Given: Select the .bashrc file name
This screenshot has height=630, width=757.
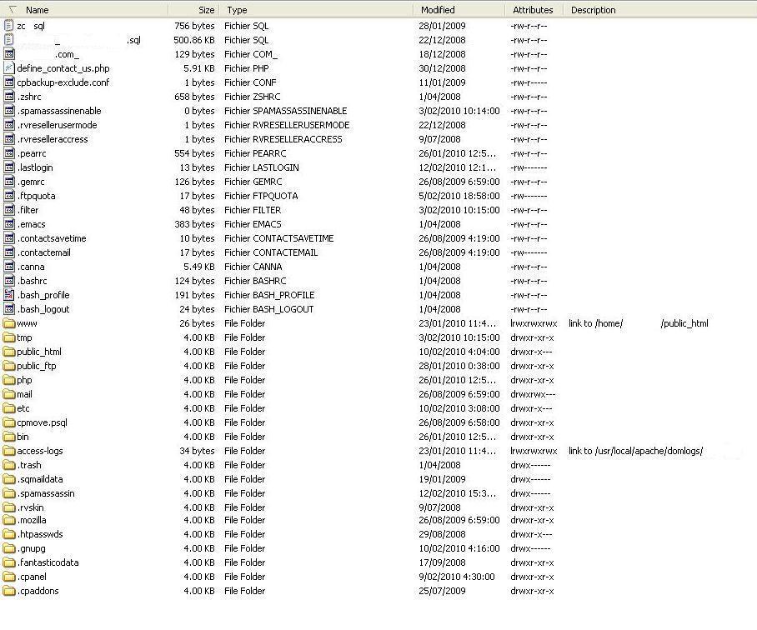Looking at the screenshot, I should 33,281.
